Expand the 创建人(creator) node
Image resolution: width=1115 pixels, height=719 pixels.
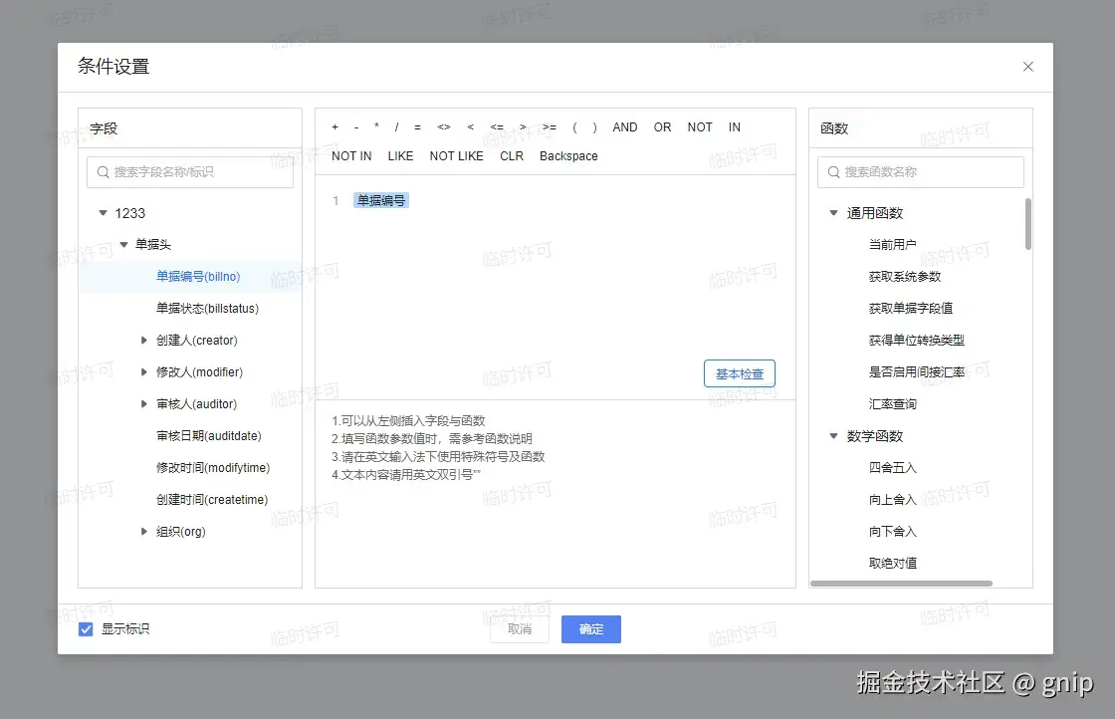143,340
